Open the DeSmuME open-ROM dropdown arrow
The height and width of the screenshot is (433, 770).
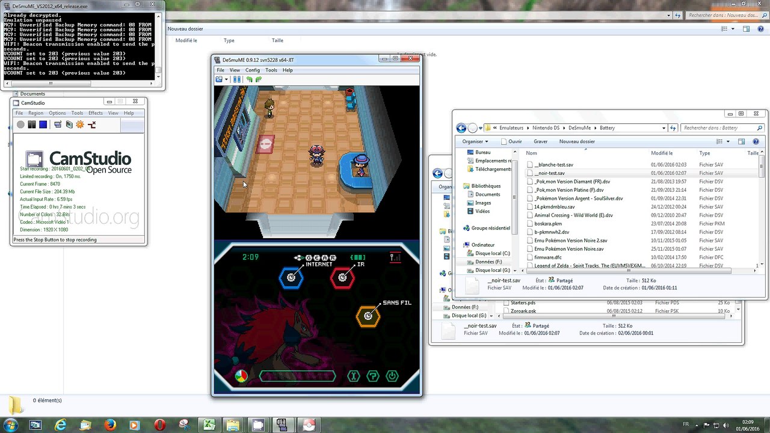click(226, 79)
